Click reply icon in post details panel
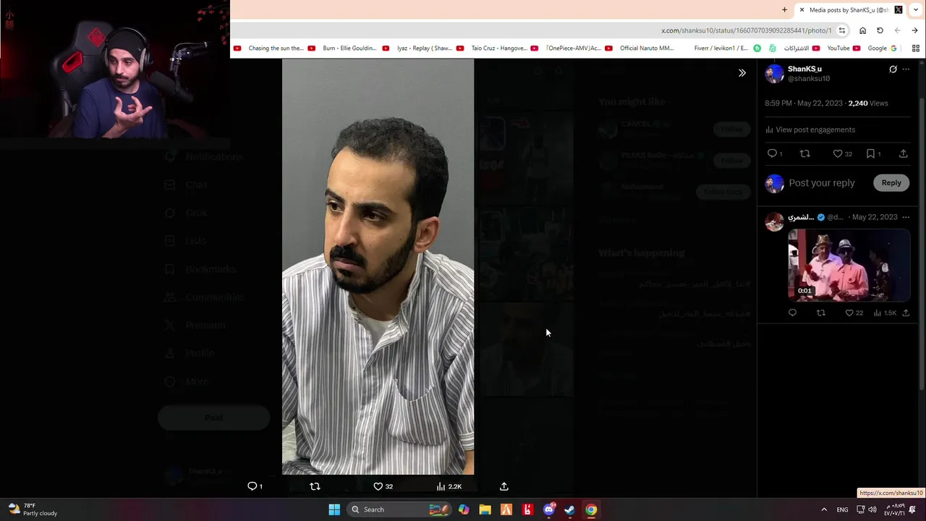926x521 pixels. tap(772, 153)
